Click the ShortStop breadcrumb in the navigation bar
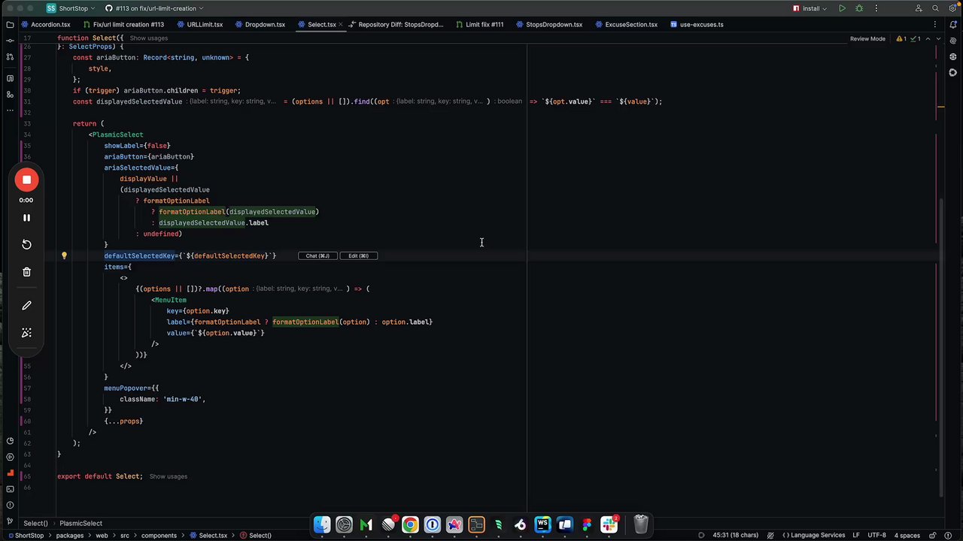 coord(26,535)
